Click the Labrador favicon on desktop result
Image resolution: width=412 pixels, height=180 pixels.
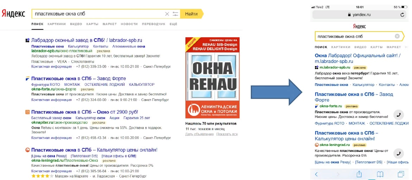pos(27,40)
